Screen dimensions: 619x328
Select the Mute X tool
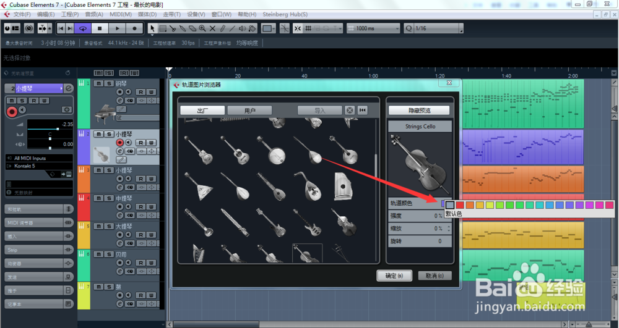point(212,28)
